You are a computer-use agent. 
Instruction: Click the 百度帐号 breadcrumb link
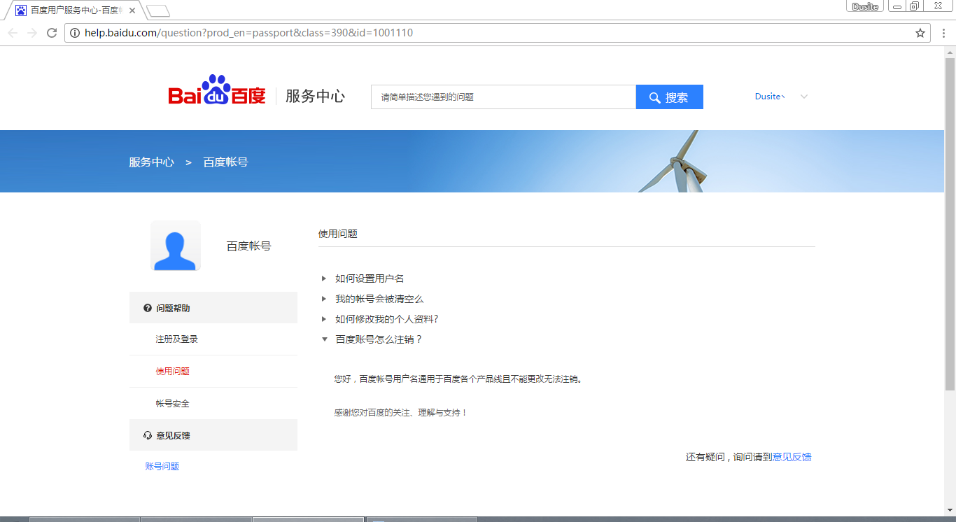[x=225, y=162]
